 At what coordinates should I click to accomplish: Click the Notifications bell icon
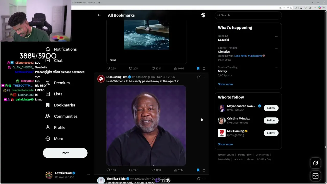(48, 49)
